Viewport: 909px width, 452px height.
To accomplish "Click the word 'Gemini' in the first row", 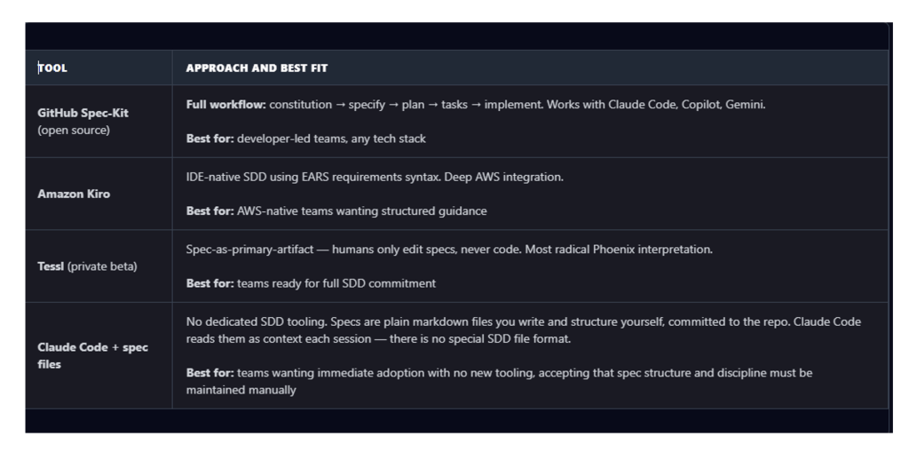I will coord(744,105).
